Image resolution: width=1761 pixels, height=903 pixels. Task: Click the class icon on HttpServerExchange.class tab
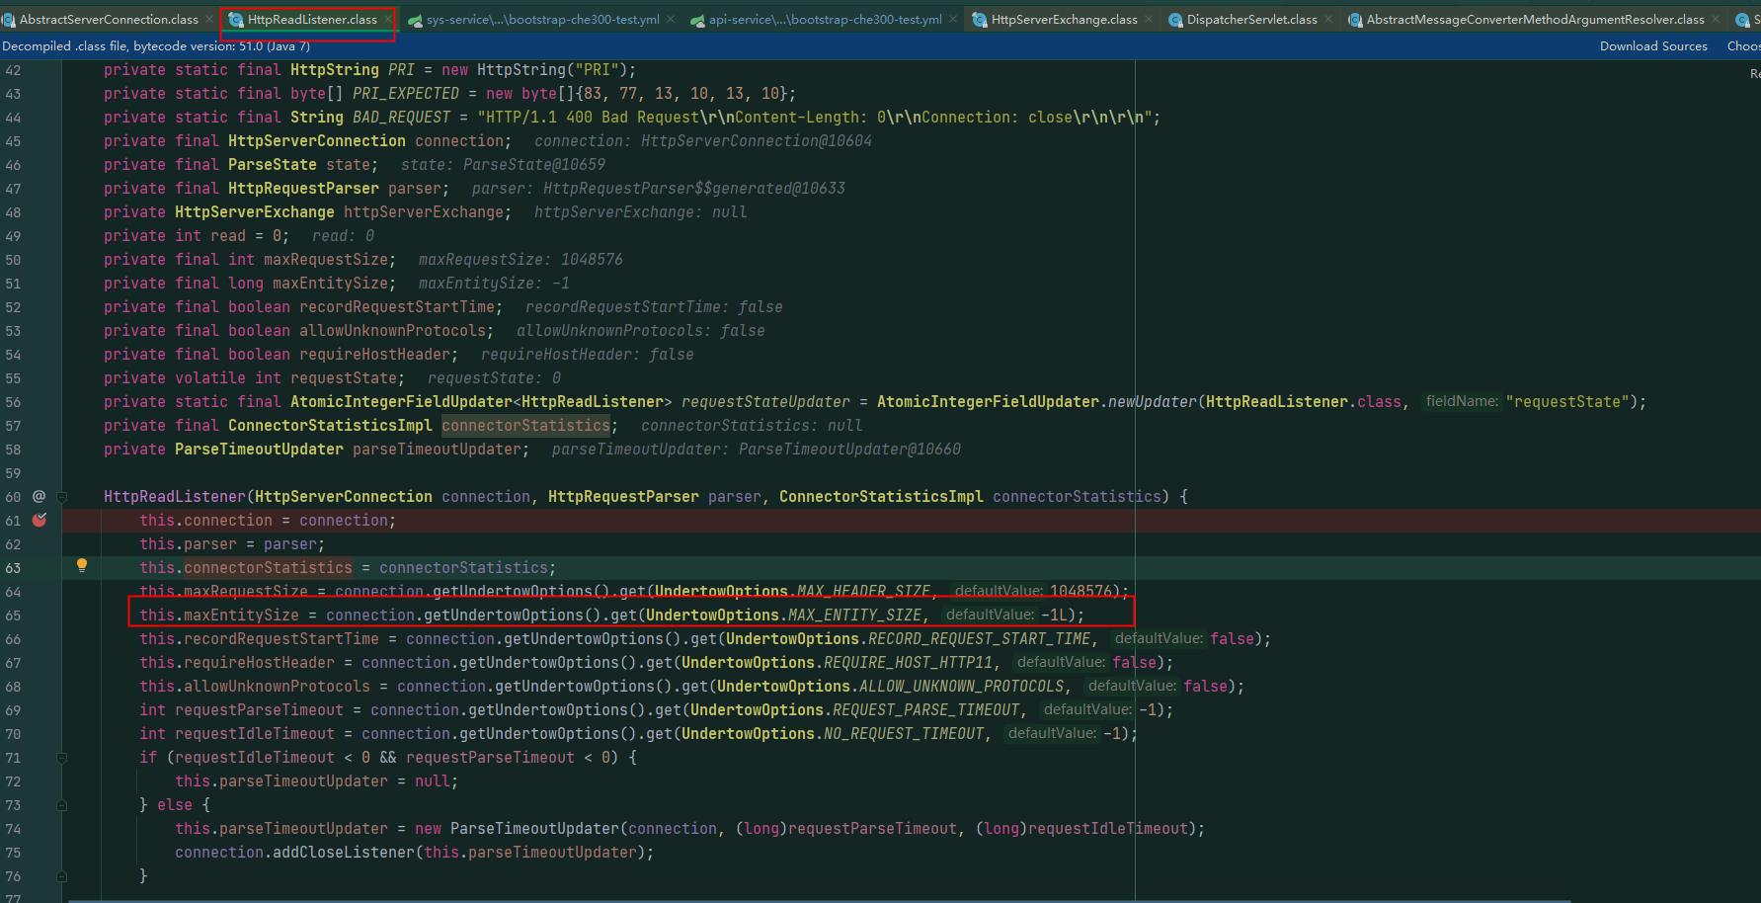click(978, 18)
